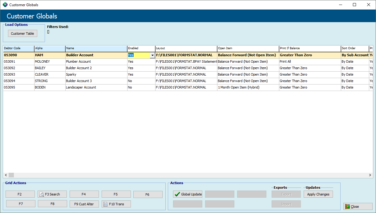376x213 pixels.
Task: Click the Import button under Exports
Action: 286,204
